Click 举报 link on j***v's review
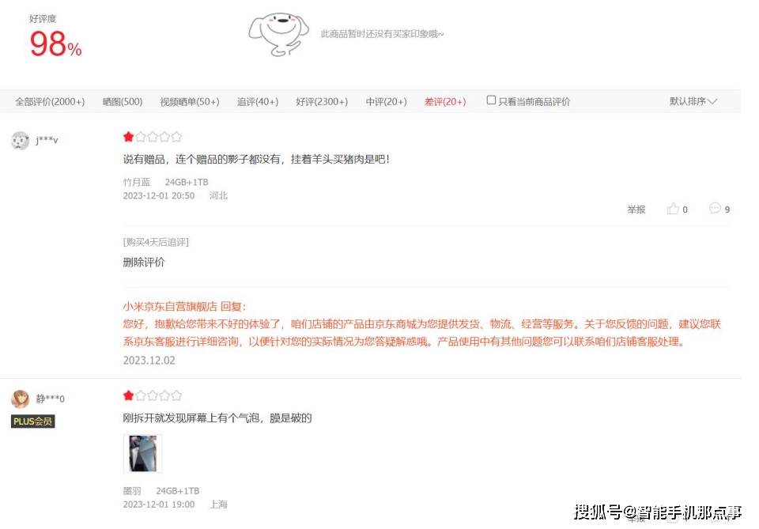Viewport: 759px width, 529px height. (x=636, y=210)
